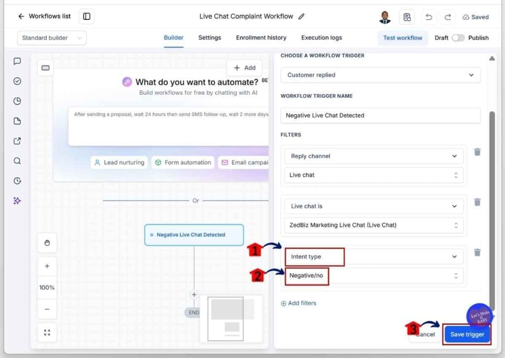Open the workflow notes document icon
The image size is (505, 358).
click(407, 17)
